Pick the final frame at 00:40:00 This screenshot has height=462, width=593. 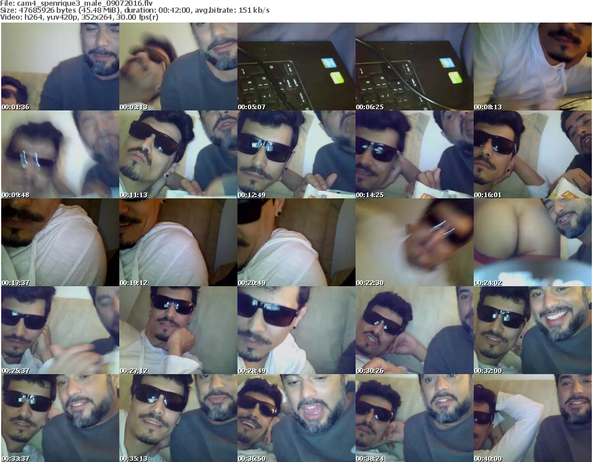(533, 418)
